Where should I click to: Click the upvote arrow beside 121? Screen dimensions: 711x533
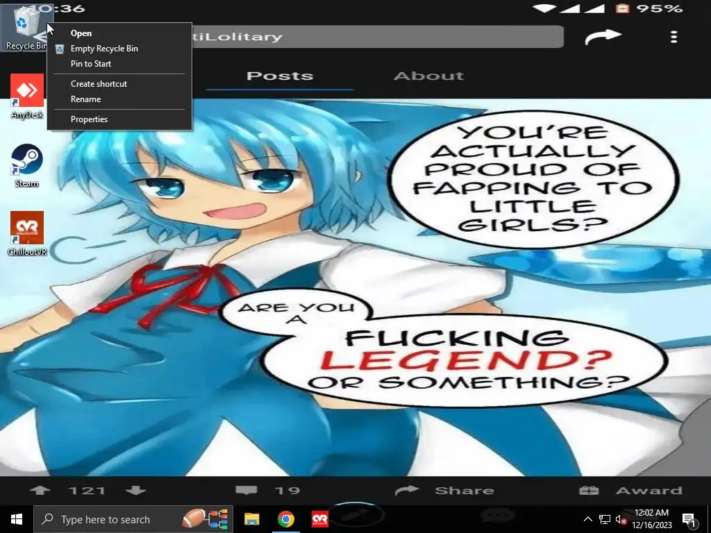(40, 491)
